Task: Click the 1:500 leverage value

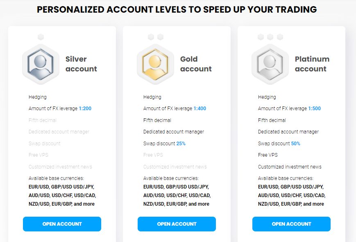Action: [315, 109]
